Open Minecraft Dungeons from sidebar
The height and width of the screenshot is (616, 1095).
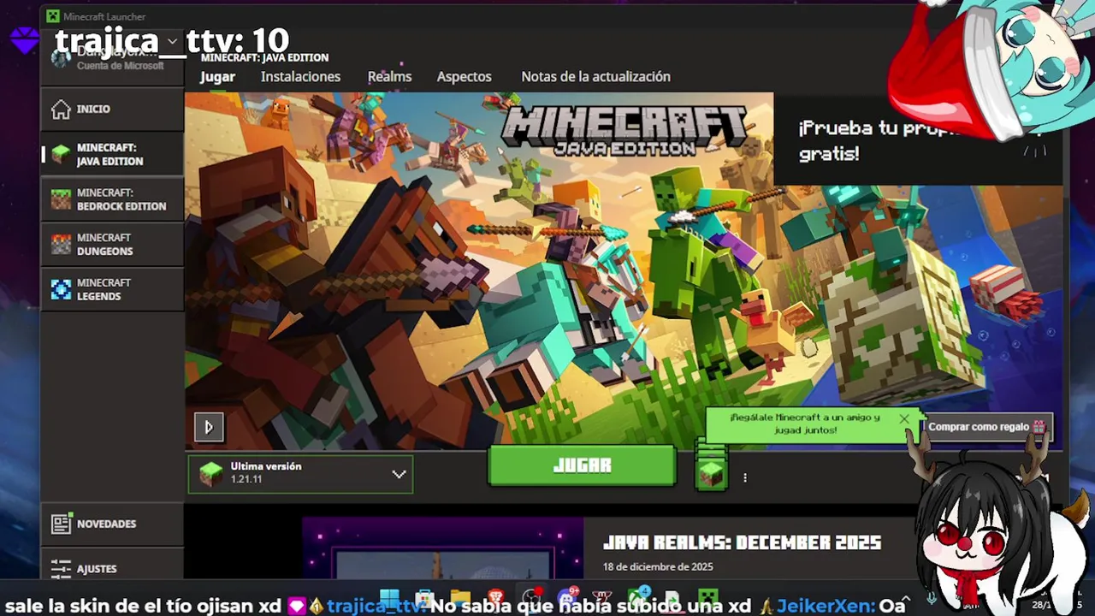point(112,245)
